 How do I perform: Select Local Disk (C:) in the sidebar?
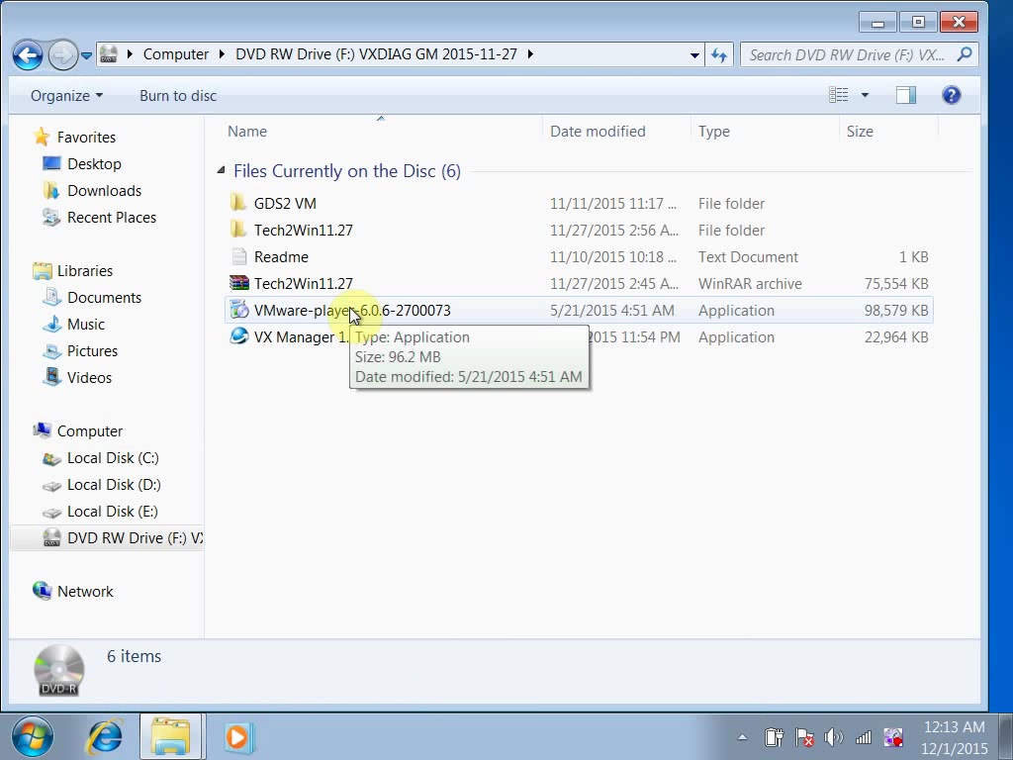pos(113,458)
